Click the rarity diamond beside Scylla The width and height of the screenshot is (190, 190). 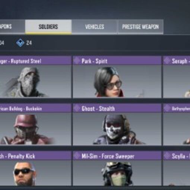(167, 156)
